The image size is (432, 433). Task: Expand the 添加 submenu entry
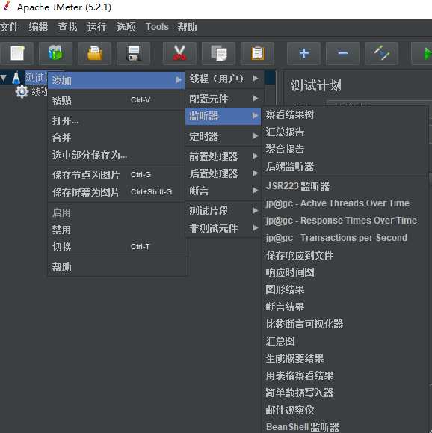tap(116, 80)
